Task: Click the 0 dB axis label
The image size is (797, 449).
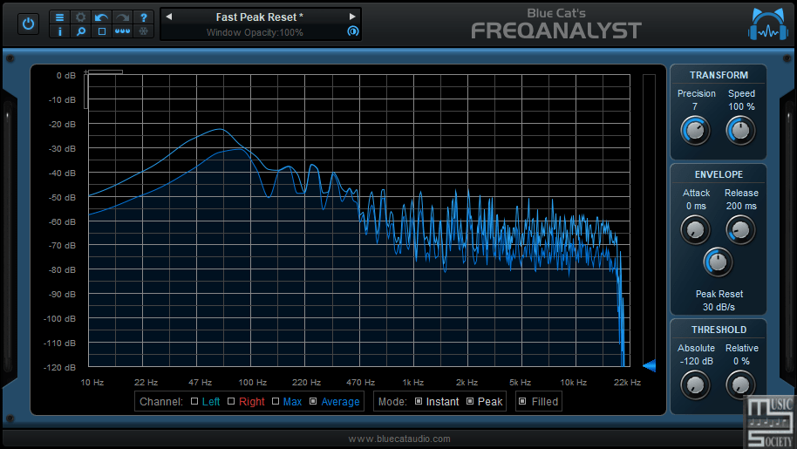Action: tap(66, 76)
